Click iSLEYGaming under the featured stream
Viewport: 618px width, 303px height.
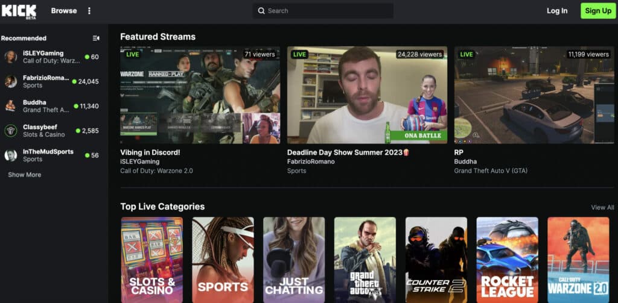pyautogui.click(x=140, y=161)
